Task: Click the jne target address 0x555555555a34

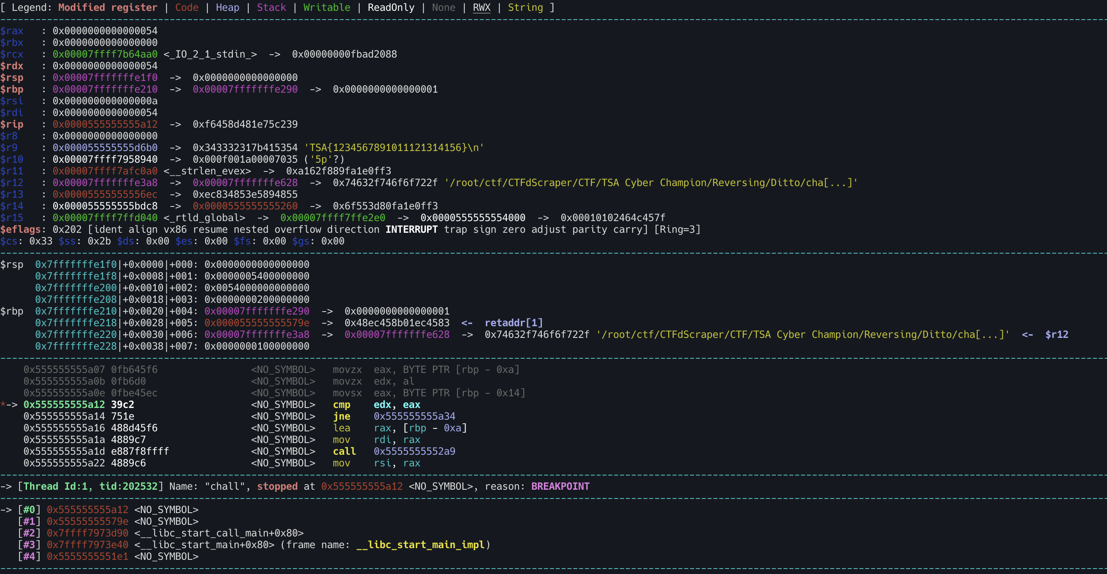Action: coord(414,416)
